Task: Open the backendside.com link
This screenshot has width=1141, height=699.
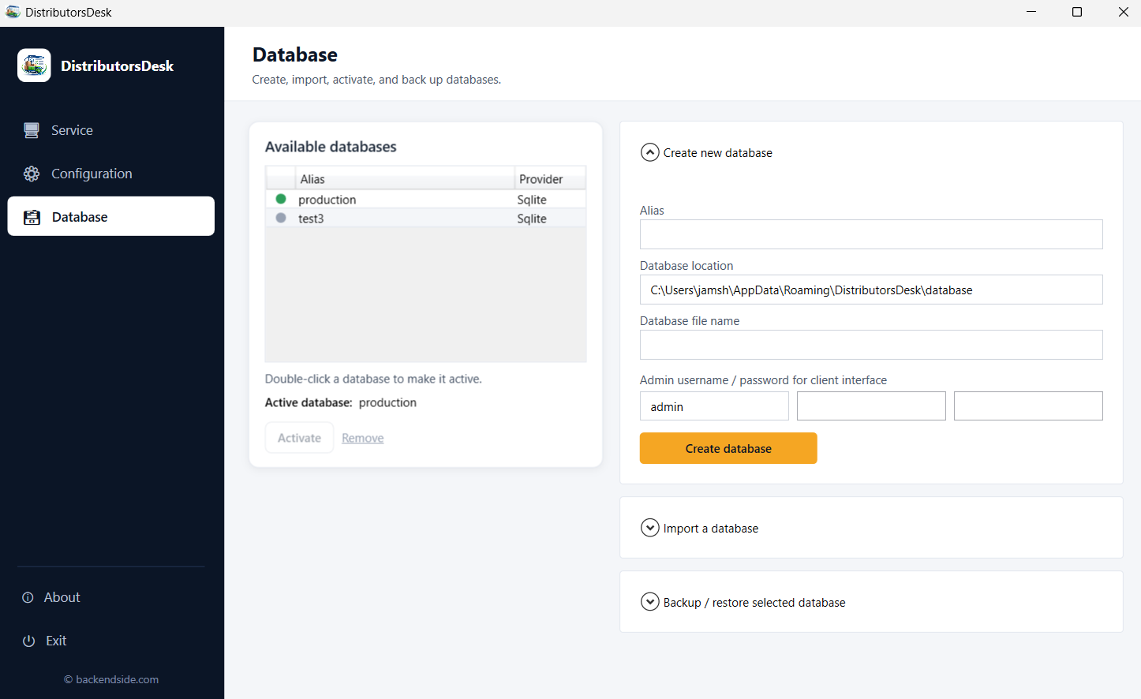Action: point(111,679)
